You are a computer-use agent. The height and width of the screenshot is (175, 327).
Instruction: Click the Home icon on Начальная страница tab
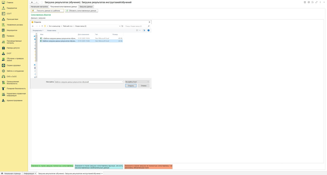tap(2, 173)
